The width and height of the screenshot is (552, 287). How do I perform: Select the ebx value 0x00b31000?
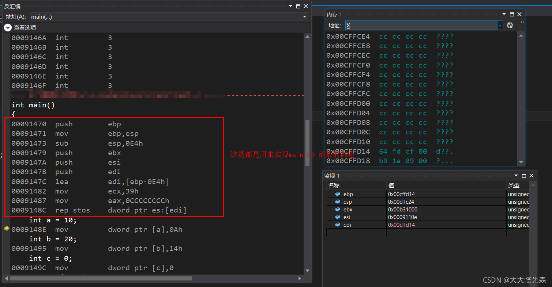click(x=402, y=210)
